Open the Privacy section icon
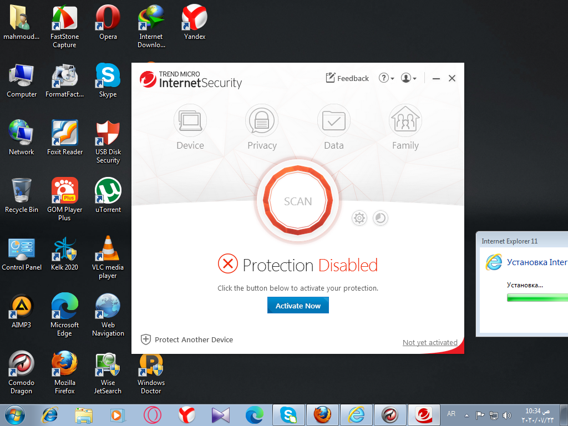This screenshot has height=426, width=568. pos(262,120)
